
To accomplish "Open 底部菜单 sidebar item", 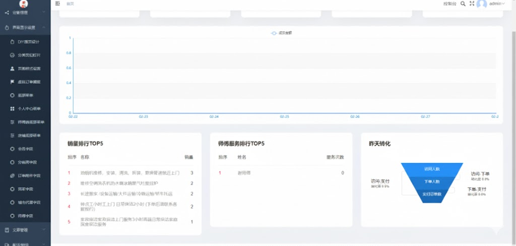I will tap(25, 95).
